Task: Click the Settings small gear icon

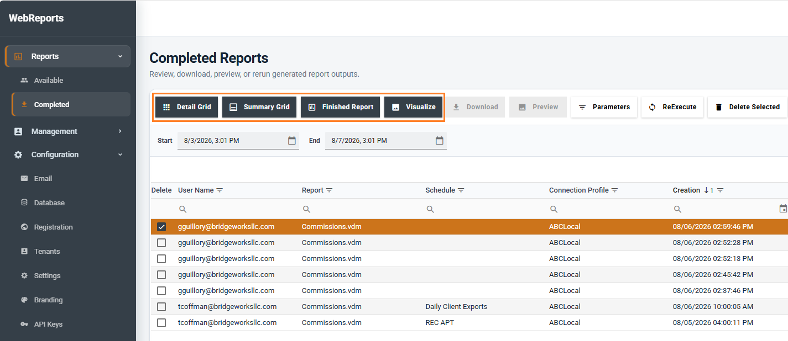Action: [24, 275]
